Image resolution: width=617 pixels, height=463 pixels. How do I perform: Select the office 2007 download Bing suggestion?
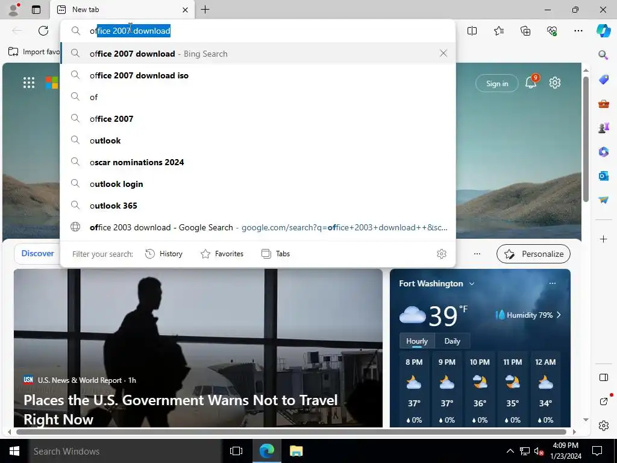coord(258,54)
